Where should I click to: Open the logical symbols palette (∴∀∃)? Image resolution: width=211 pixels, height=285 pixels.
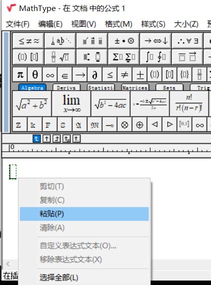(x=188, y=41)
